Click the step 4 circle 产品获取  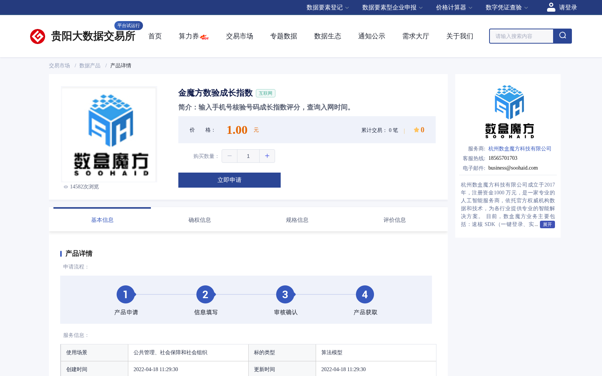pyautogui.click(x=365, y=294)
